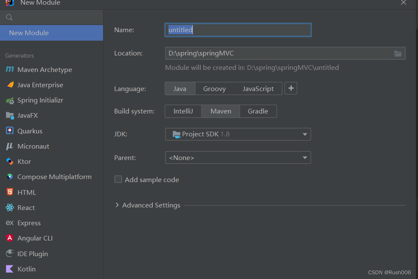The width and height of the screenshot is (418, 279).
Task: Select the Angular CLI label
Action: pos(35,238)
